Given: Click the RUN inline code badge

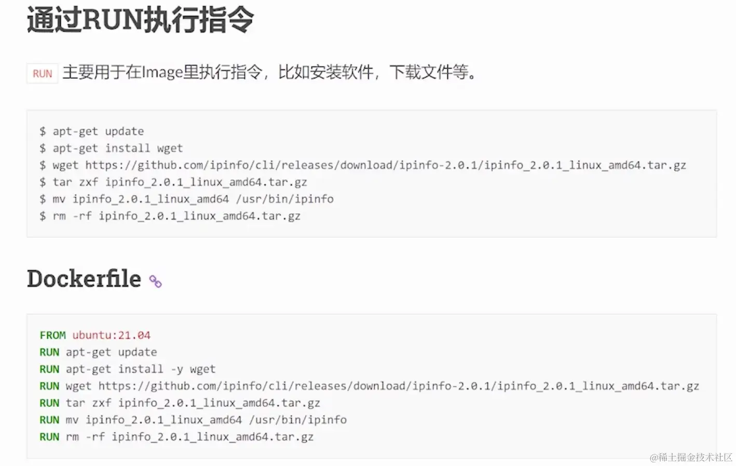Looking at the screenshot, I should 43,74.
